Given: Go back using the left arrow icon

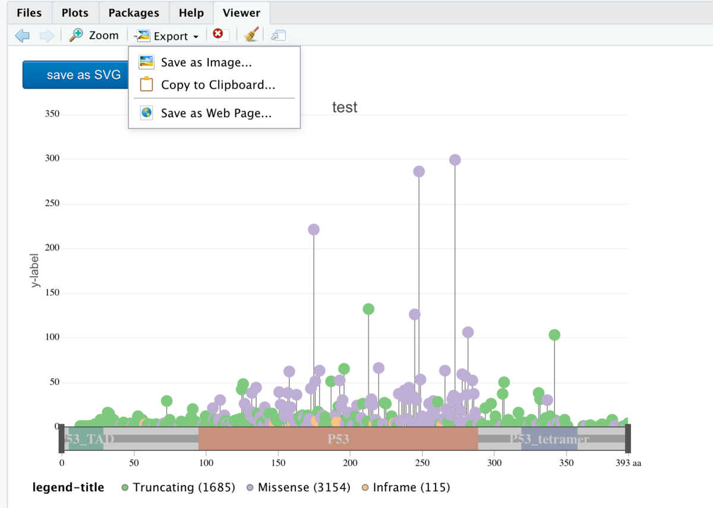Looking at the screenshot, I should (23, 36).
